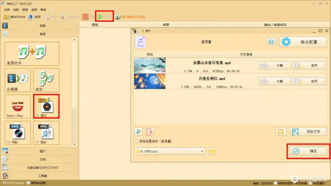Select the 月夜孔明灯.mp4 thumbnail

point(150,81)
